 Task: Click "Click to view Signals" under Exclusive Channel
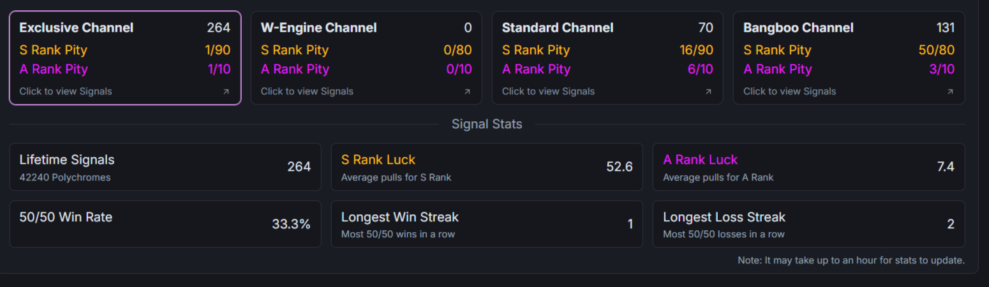pos(66,91)
